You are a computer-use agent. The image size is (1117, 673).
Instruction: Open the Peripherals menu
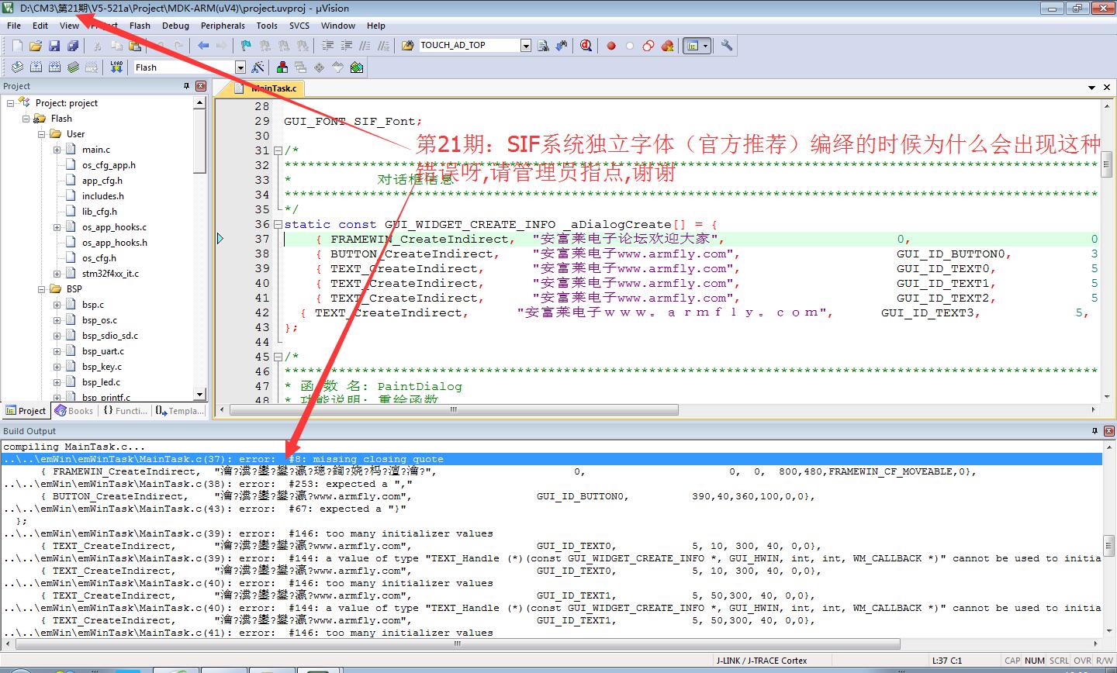click(x=223, y=26)
